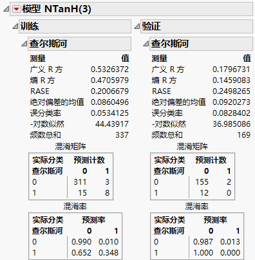Select validation confusion rate 0.000
Image resolution: width=255 pixels, height=260 pixels.
coord(230,253)
